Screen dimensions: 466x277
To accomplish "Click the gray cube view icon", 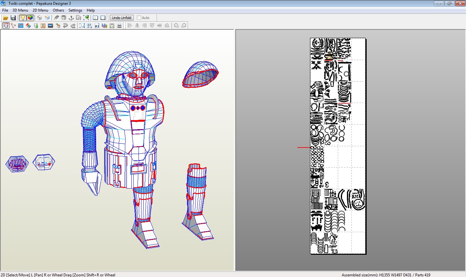I will (39, 18).
